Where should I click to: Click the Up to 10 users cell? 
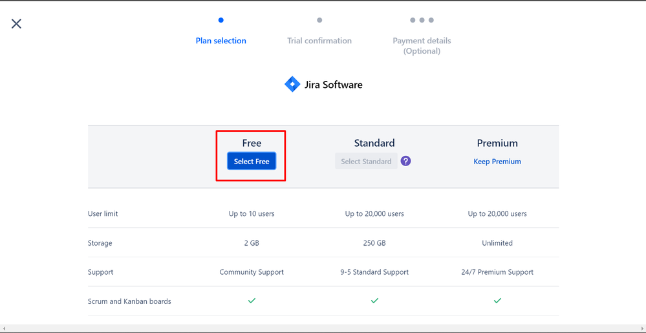pyautogui.click(x=252, y=214)
